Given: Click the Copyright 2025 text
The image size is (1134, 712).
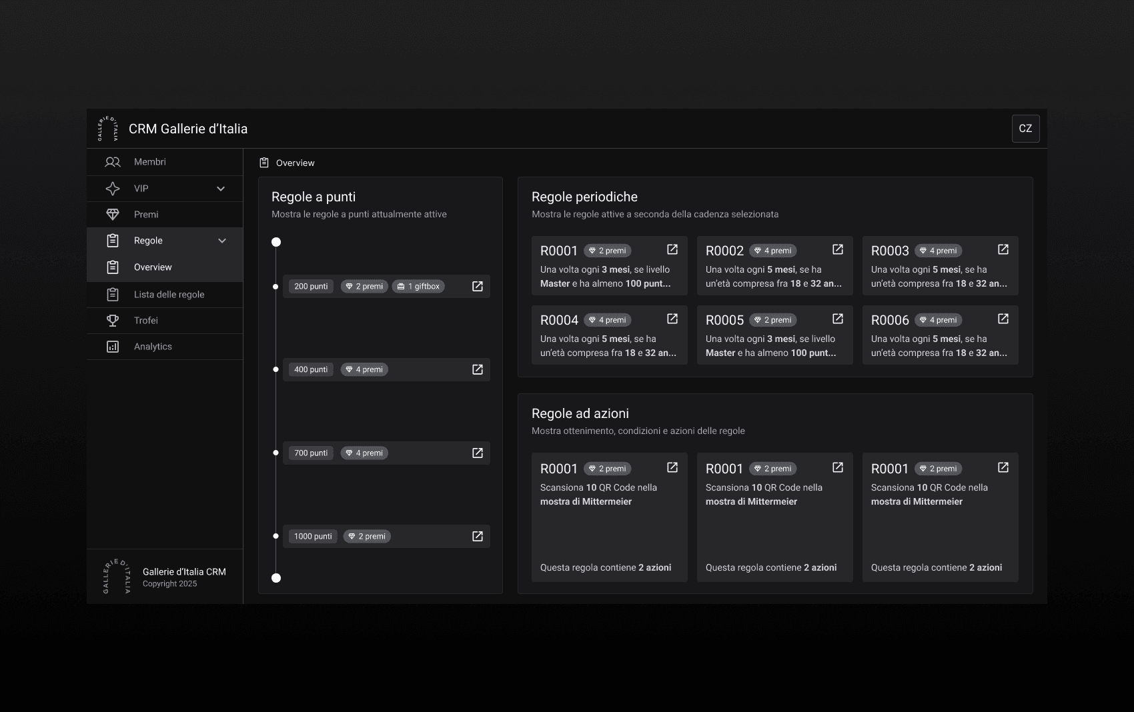Looking at the screenshot, I should click(169, 584).
